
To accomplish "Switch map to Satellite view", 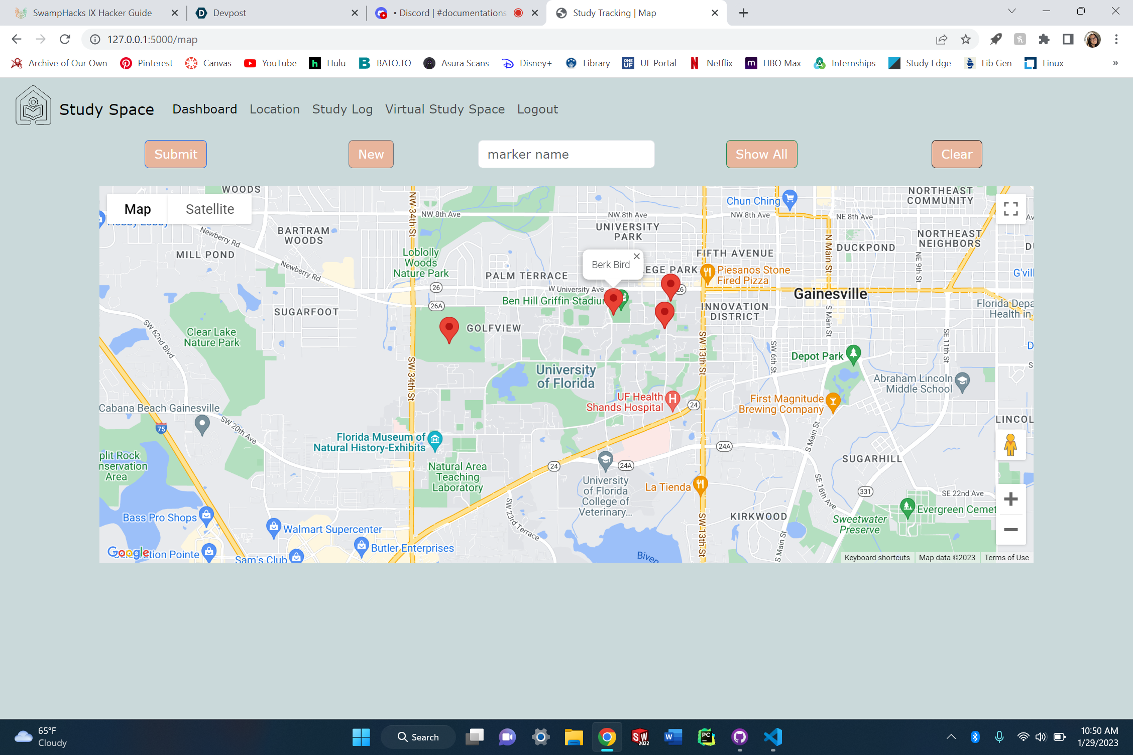I will tap(209, 209).
